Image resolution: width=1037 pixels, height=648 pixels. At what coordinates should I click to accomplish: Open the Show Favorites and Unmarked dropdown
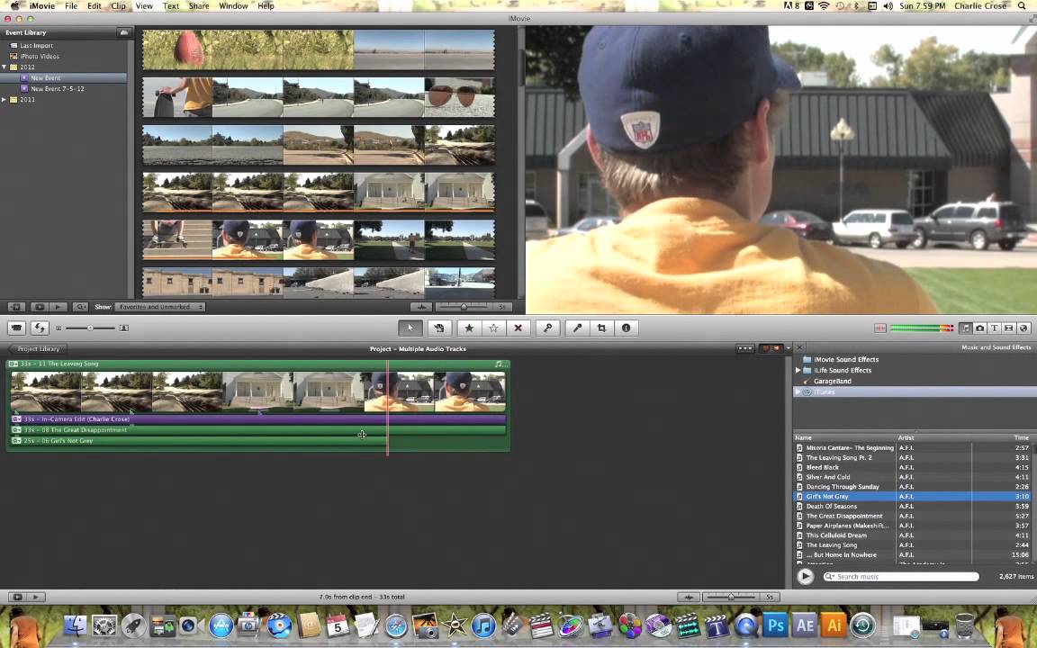pyautogui.click(x=160, y=307)
